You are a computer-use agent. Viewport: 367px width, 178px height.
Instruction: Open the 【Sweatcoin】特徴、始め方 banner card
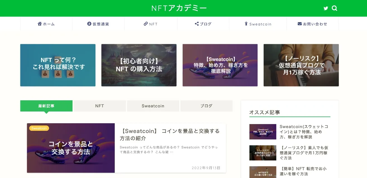point(220,65)
